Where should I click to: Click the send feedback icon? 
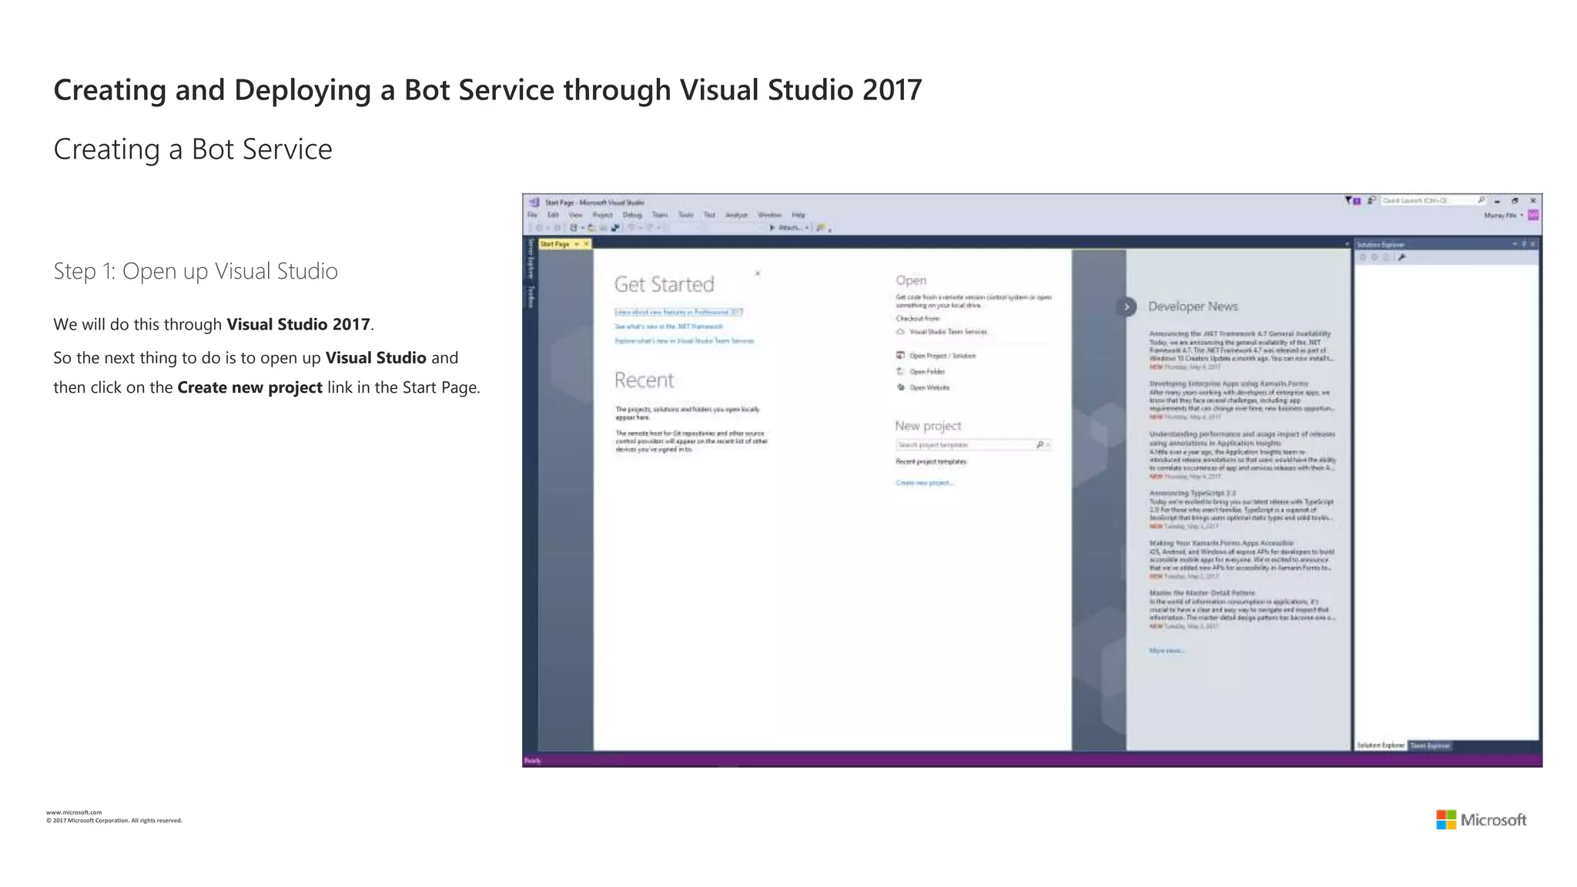pyautogui.click(x=1371, y=201)
